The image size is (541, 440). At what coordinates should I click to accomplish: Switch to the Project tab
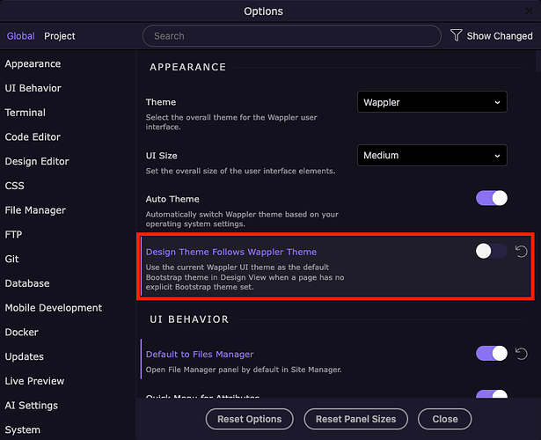60,36
